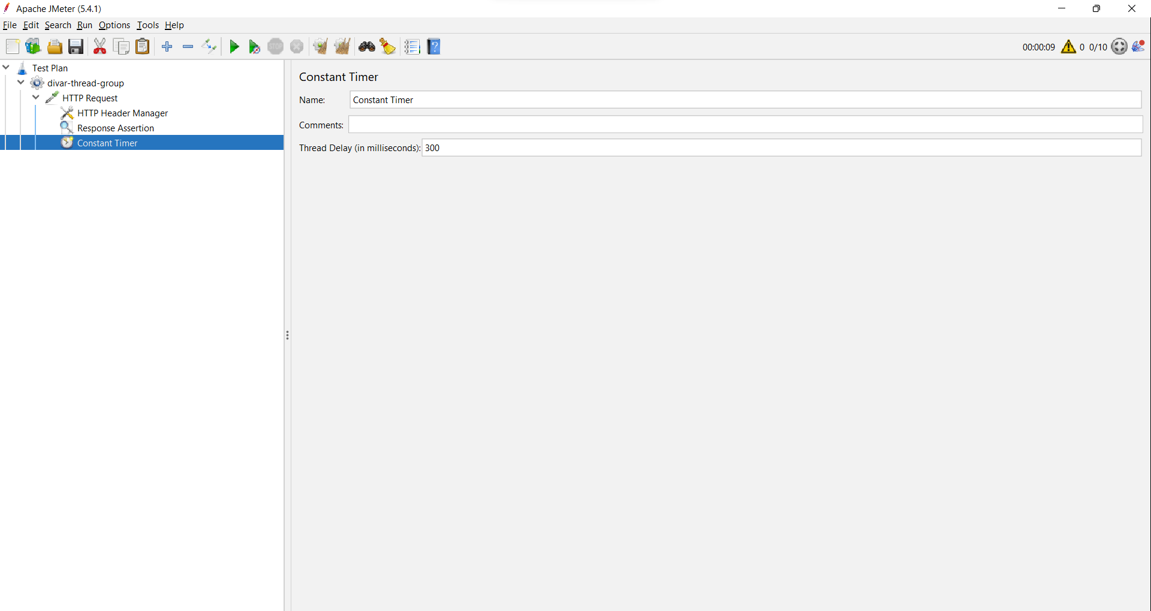Image resolution: width=1151 pixels, height=611 pixels.
Task: Open the Templates icon in toolbar
Action: coord(33,47)
